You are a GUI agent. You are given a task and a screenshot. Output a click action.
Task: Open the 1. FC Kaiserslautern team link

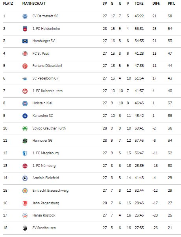(48, 91)
